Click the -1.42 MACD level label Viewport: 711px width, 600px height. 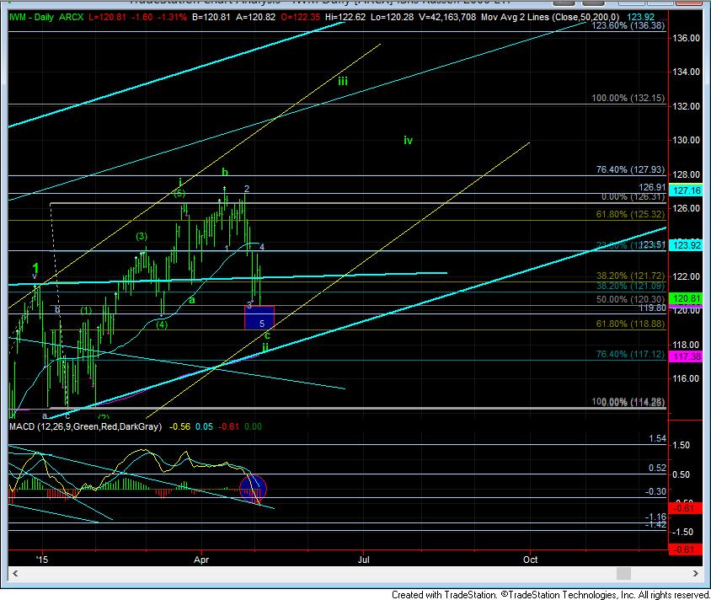coord(655,524)
